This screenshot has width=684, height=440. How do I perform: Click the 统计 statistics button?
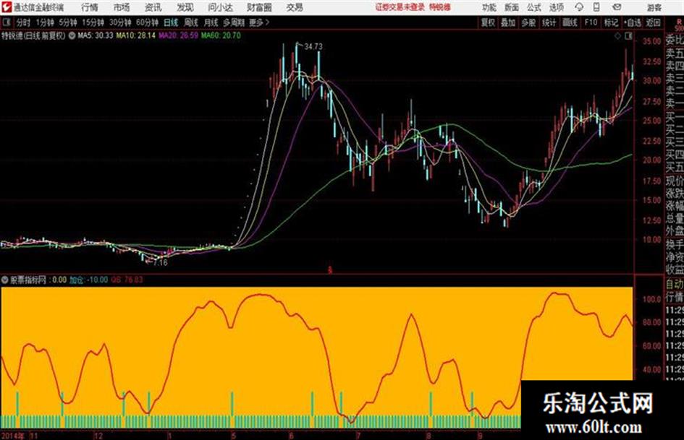(x=549, y=22)
